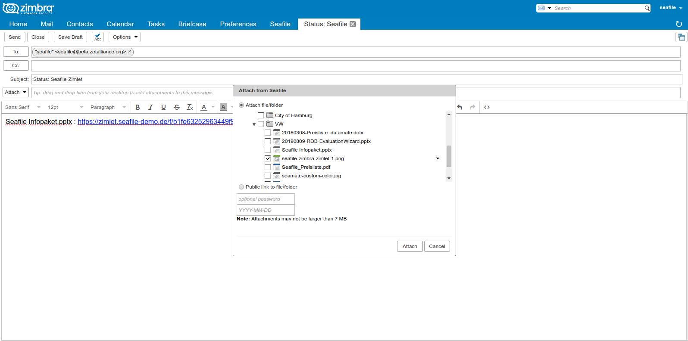
Task: Click the Send button
Action: [15, 37]
